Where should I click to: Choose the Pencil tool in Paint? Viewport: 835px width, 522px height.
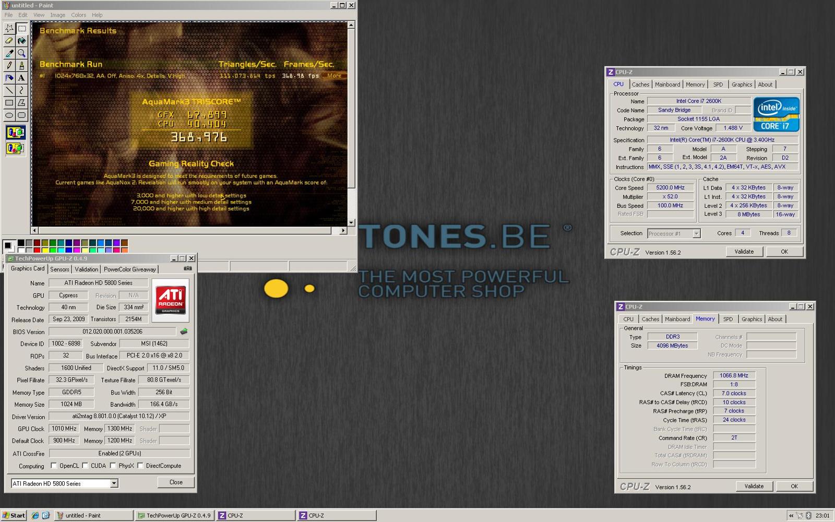(x=9, y=66)
